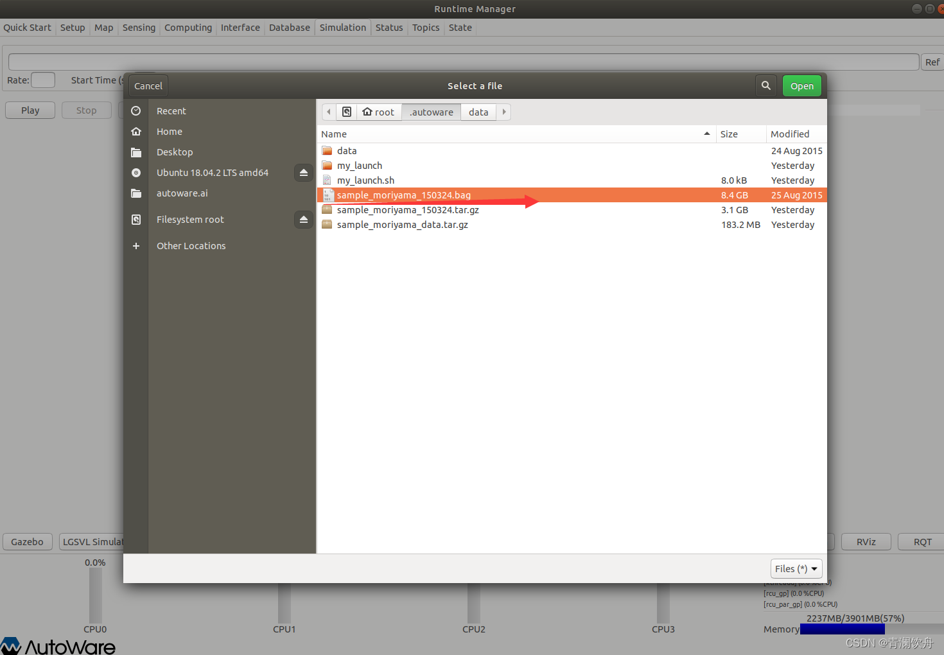Sort file list by Modified column
The height and width of the screenshot is (655, 944).
(796, 134)
